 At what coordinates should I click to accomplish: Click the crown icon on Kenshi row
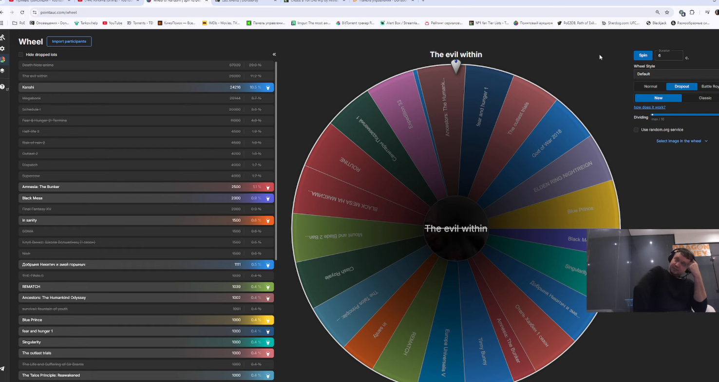coord(268,88)
